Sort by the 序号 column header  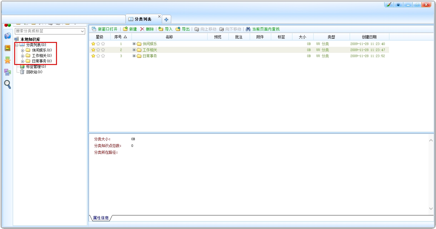coord(121,37)
